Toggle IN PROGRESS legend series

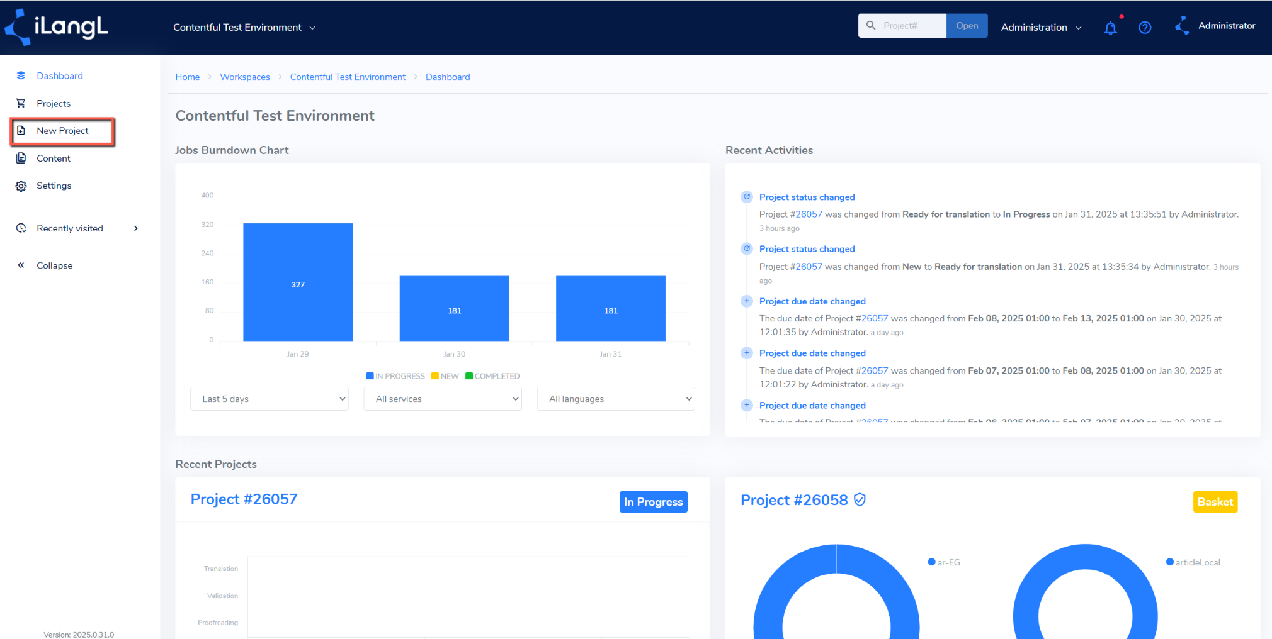[x=395, y=376]
